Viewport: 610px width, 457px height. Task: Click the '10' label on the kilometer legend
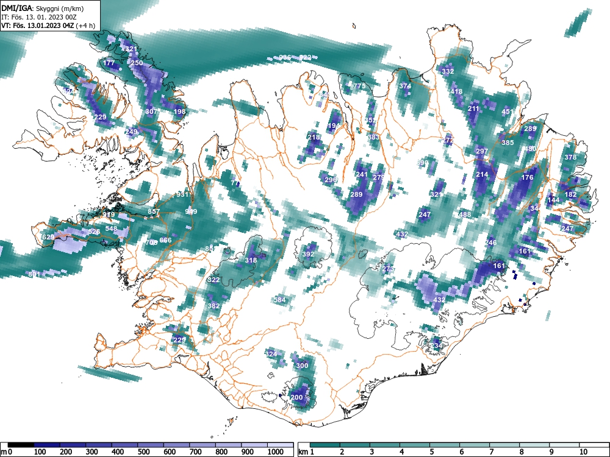tap(583, 452)
